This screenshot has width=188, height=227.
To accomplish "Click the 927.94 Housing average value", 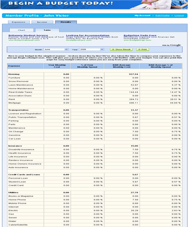I will (x=133, y=74).
